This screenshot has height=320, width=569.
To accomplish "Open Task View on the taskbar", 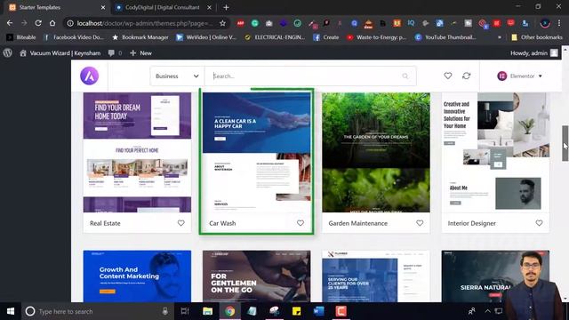I will click(185, 311).
